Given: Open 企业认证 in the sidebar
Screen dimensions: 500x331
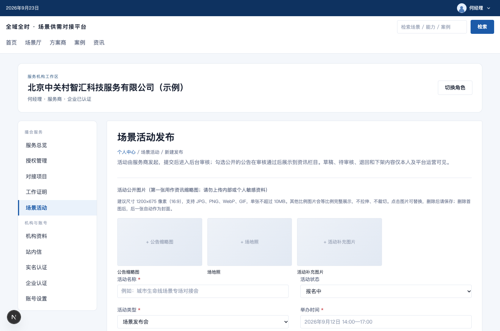Looking at the screenshot, I should click(x=57, y=283).
